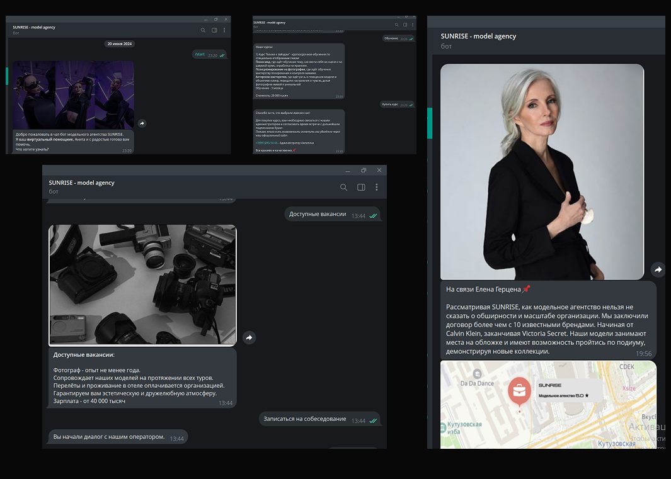
Task: Open three-dot menu in vacancies chat window
Action: pyautogui.click(x=377, y=188)
